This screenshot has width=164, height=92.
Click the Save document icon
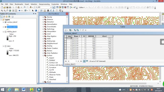pos(7,7)
